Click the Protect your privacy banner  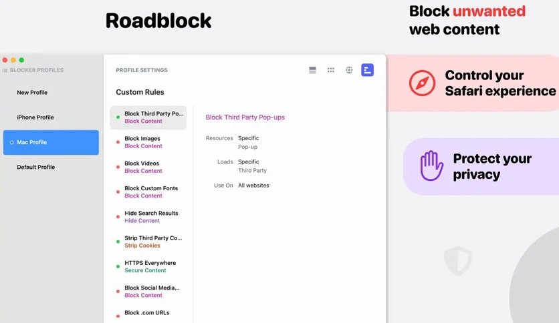pyautogui.click(x=481, y=166)
